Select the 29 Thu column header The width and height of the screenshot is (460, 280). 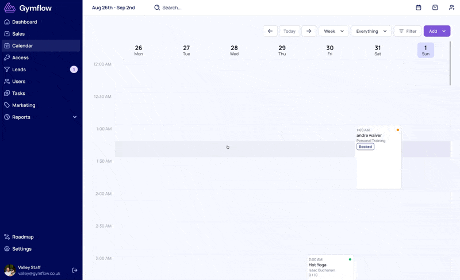click(x=282, y=50)
